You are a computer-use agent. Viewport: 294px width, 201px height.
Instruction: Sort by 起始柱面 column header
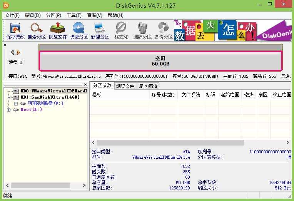[x=230, y=95]
